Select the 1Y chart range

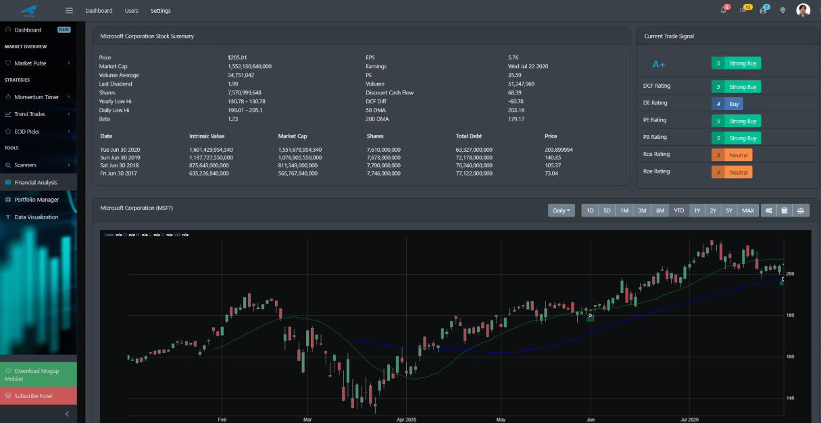click(697, 210)
